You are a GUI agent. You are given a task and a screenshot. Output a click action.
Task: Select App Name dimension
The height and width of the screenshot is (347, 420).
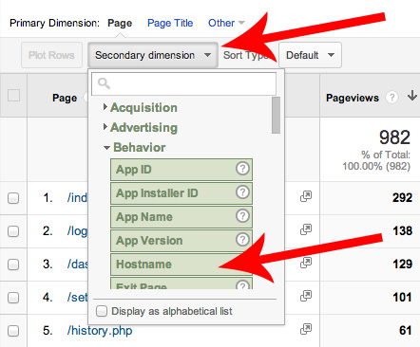[181, 217]
